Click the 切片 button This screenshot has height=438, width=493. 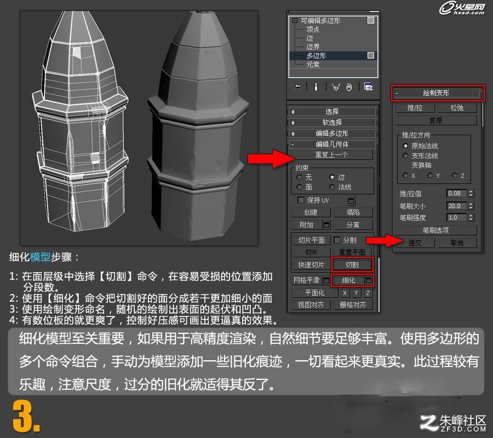tap(311, 252)
